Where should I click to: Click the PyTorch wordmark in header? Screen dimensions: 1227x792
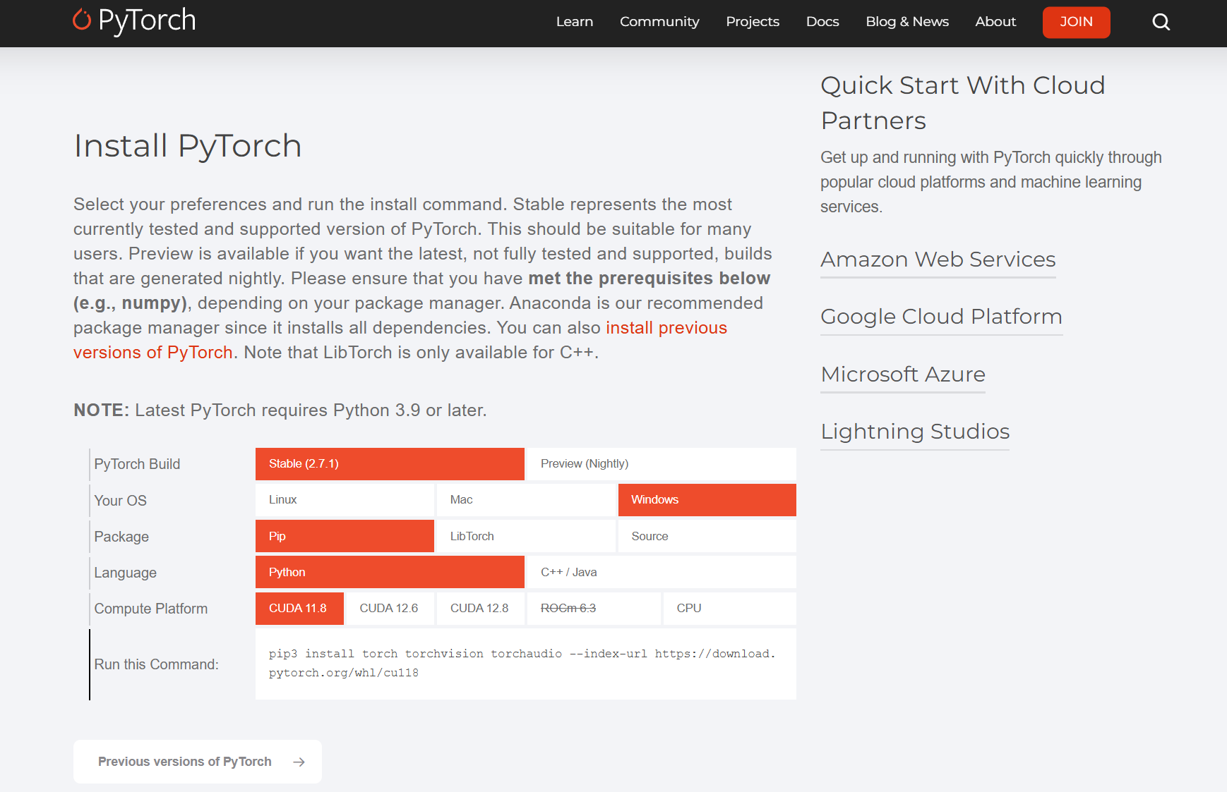coord(147,21)
